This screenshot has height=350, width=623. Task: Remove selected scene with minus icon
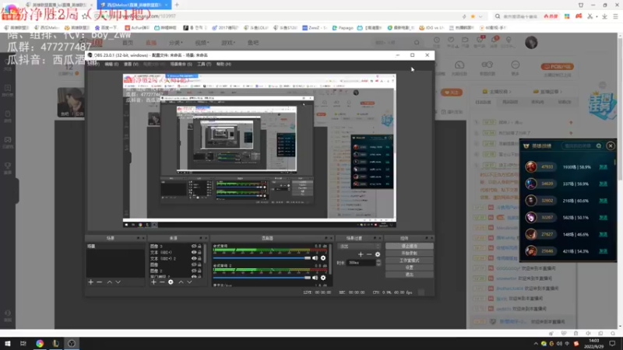pyautogui.click(x=100, y=282)
